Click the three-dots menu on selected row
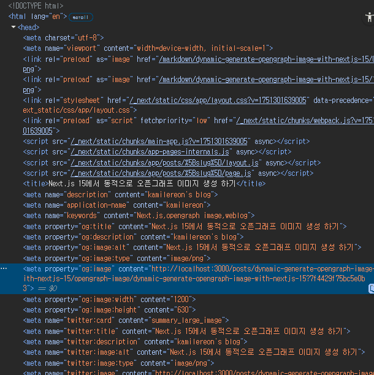Image resolution: width=374 pixels, height=375 pixels. (x=4, y=268)
